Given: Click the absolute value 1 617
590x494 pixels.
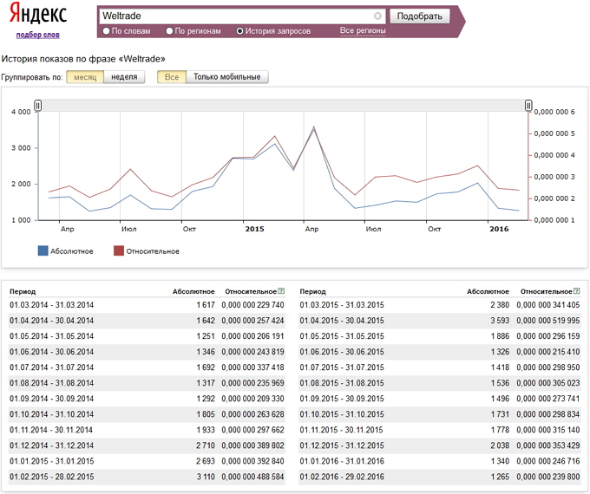Looking at the screenshot, I should tap(206, 305).
